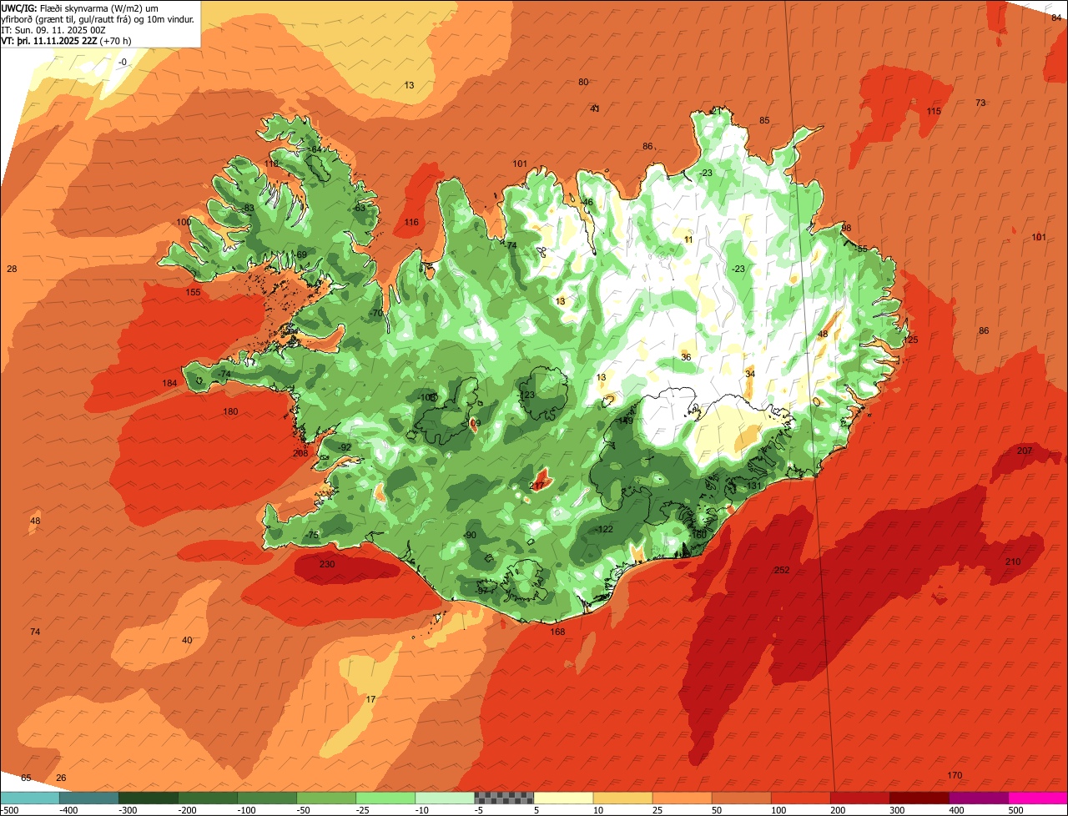Click the map value '-122' in south Iceland
1068x816 pixels.
click(x=603, y=530)
